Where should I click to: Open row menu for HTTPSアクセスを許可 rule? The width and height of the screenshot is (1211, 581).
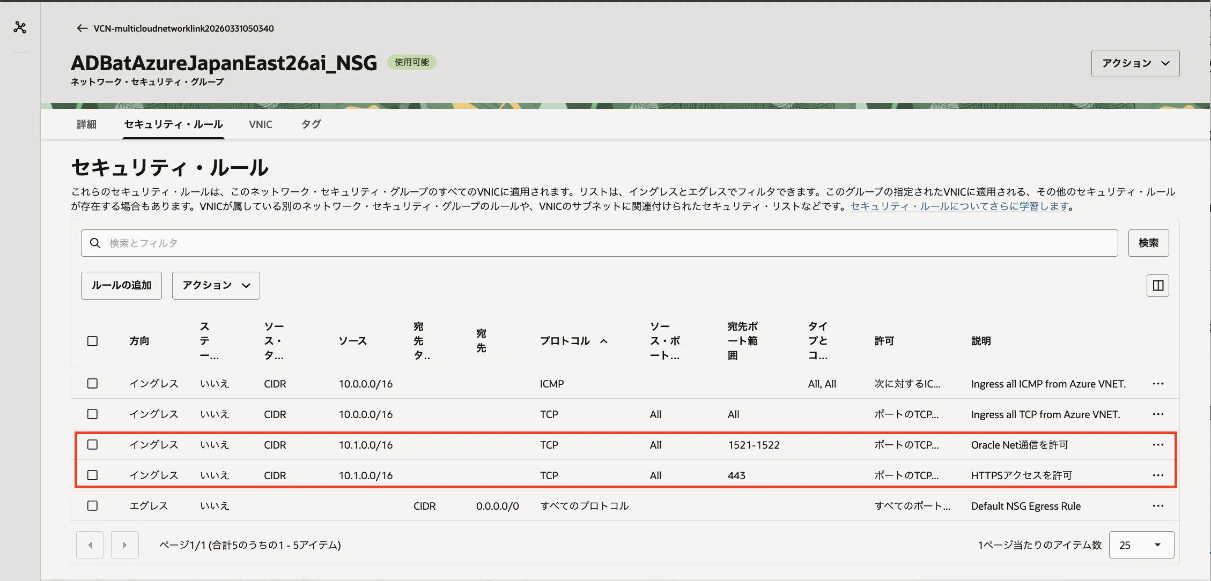1158,475
